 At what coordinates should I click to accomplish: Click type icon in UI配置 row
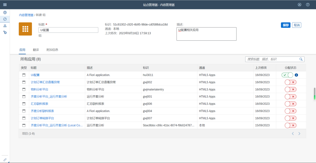(x=24, y=75)
